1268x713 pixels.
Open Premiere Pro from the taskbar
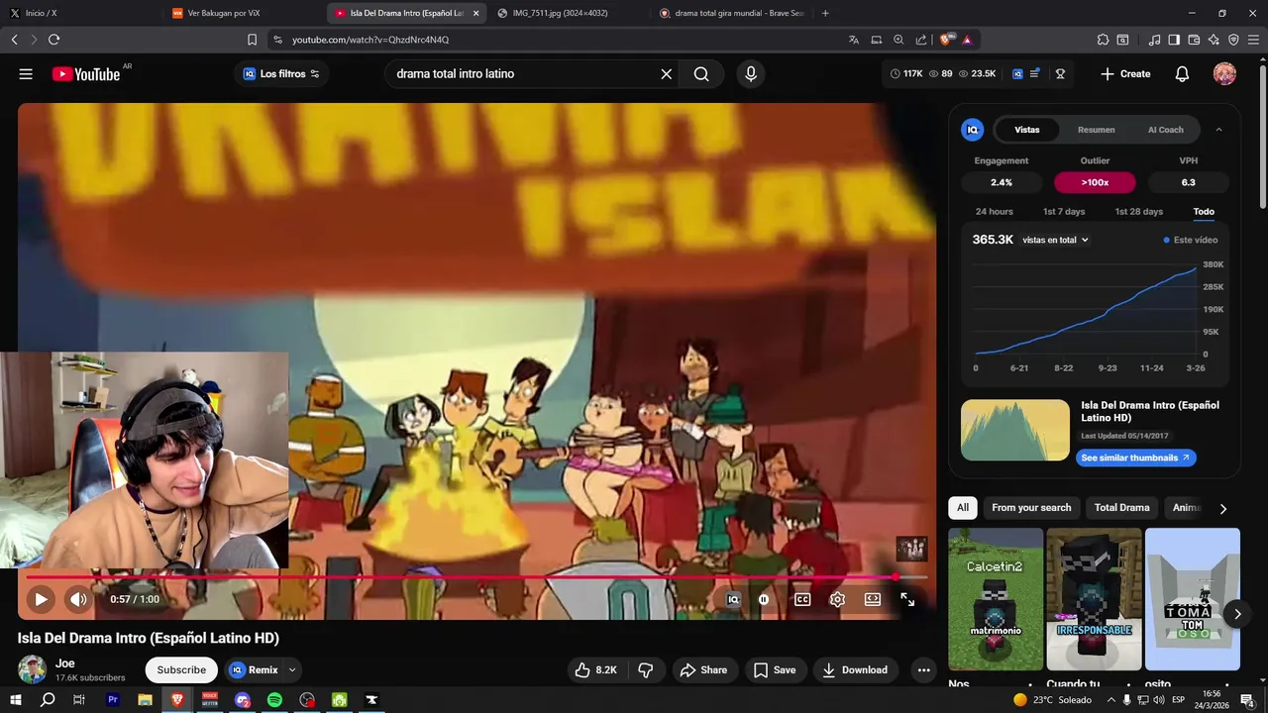(x=112, y=700)
